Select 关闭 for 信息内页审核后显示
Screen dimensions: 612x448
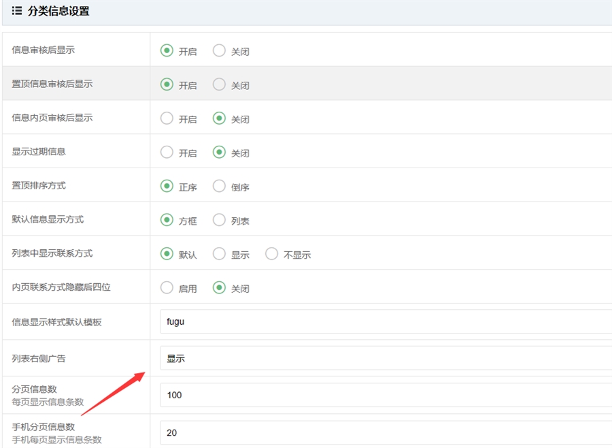coord(219,118)
